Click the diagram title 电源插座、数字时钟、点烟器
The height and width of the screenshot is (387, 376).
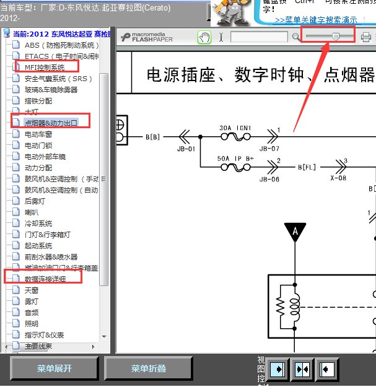261,75
